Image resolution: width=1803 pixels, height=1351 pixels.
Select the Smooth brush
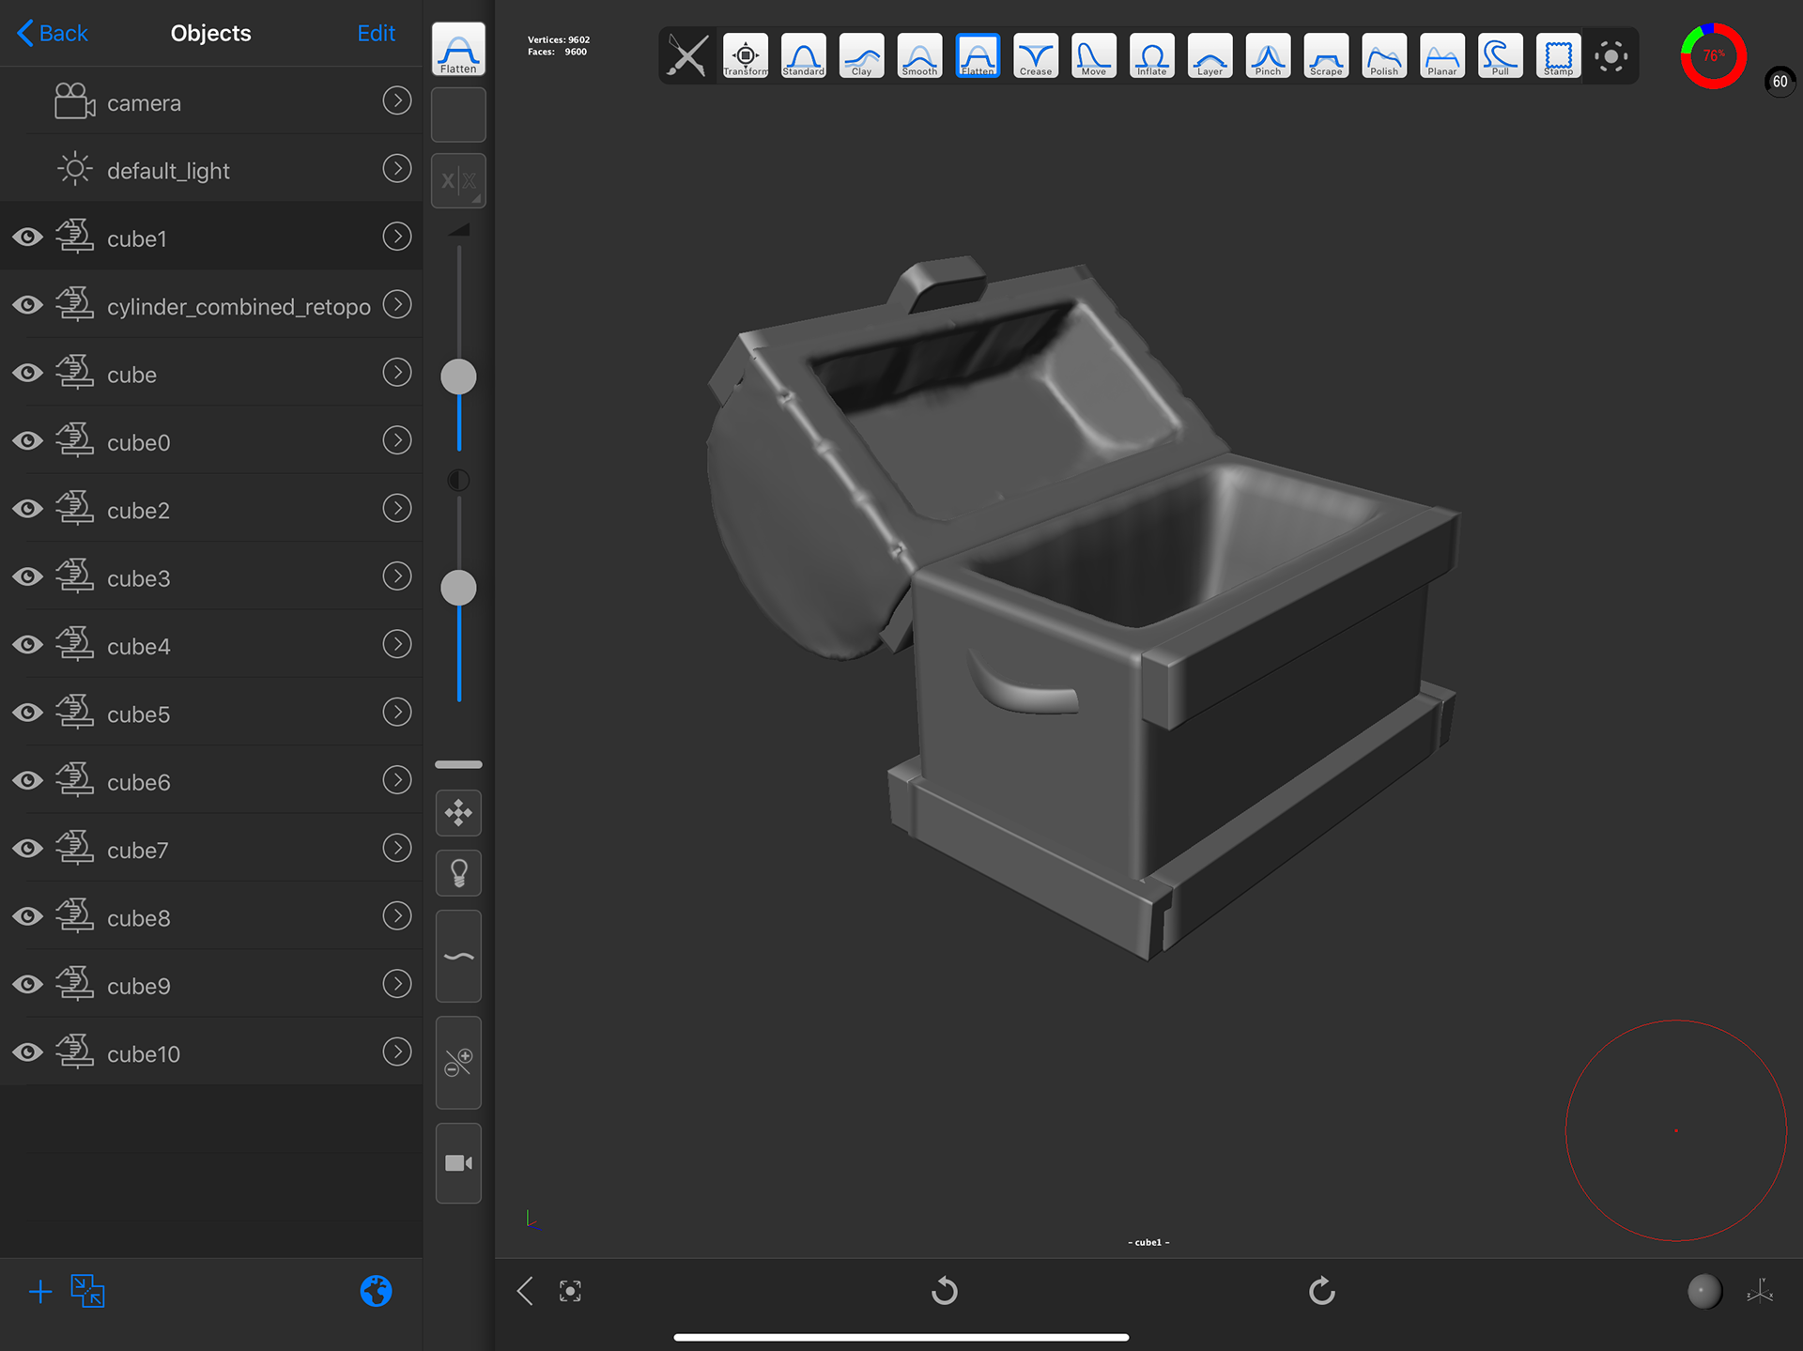coord(919,56)
